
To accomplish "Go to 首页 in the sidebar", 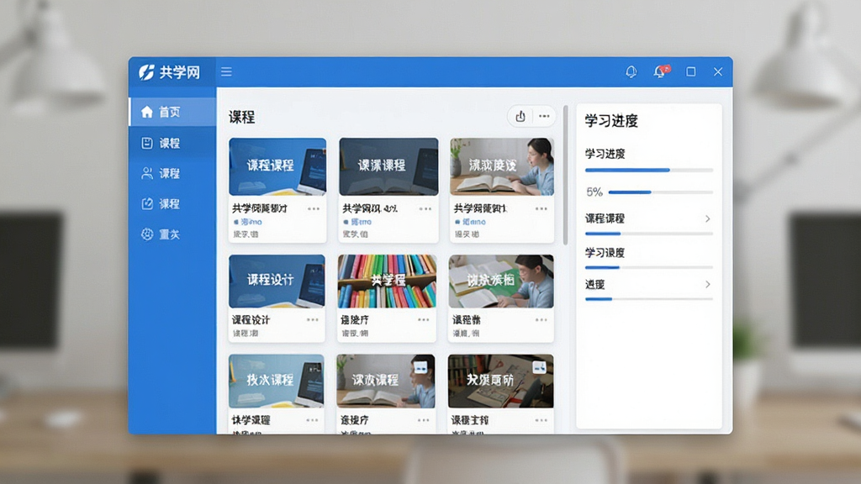I will pos(172,112).
